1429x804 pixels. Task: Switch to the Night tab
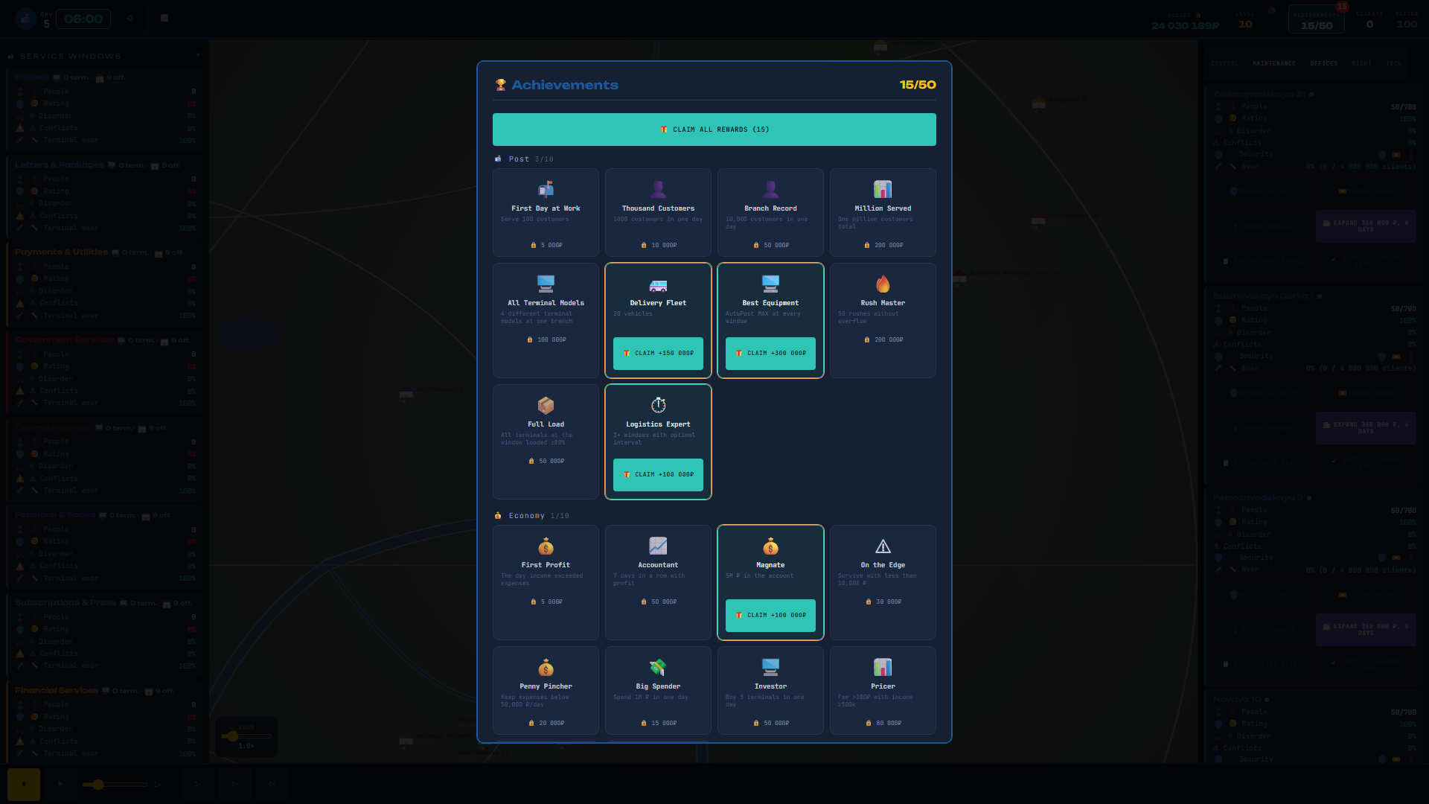pos(1362,63)
